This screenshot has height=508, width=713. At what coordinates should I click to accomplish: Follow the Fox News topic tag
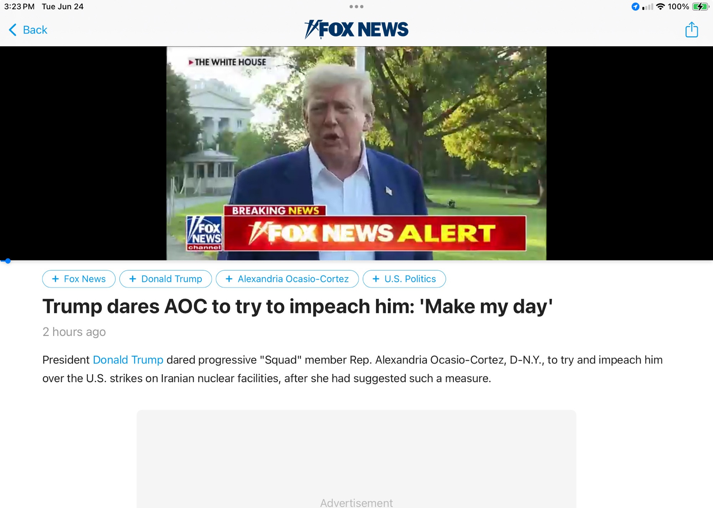(79, 279)
